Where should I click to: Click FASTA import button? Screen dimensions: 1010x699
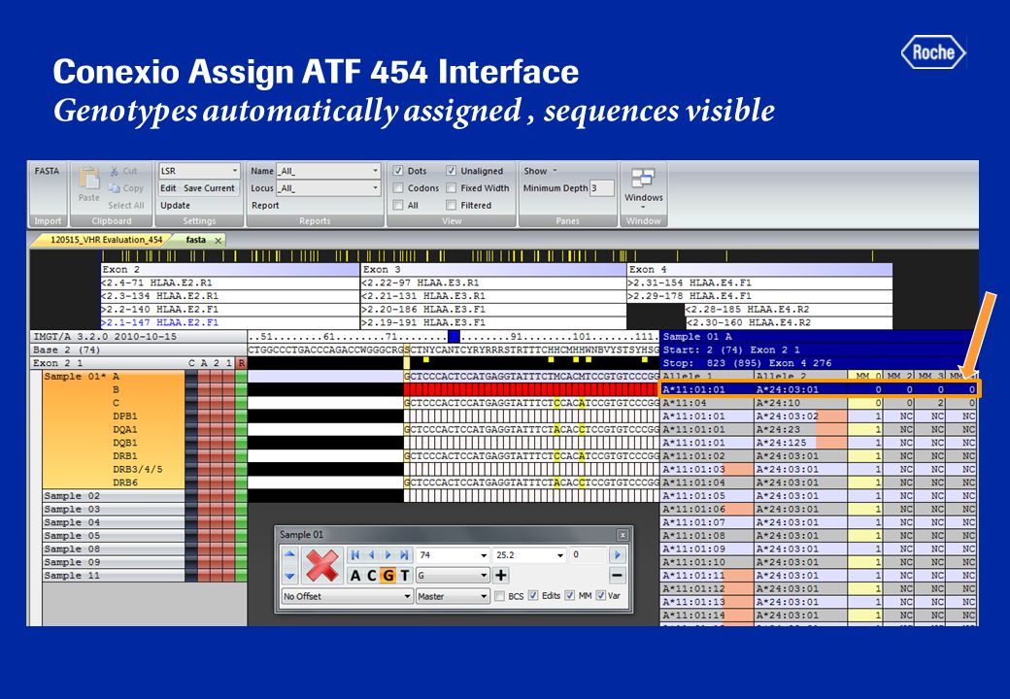pyautogui.click(x=47, y=171)
